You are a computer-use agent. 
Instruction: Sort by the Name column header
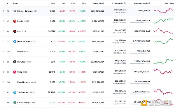pos(15,3)
